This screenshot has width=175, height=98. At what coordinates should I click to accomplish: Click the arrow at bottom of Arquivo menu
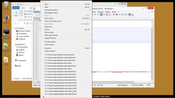(x=43, y=97)
